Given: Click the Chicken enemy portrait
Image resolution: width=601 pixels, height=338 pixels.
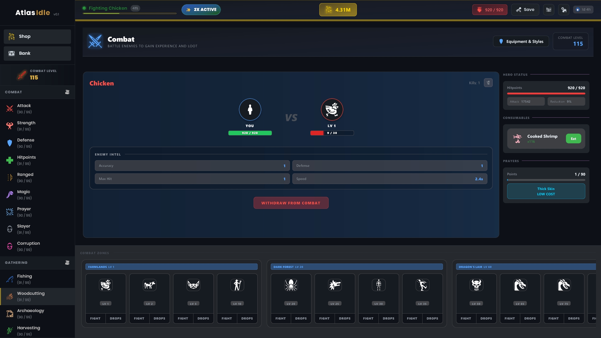Looking at the screenshot, I should (332, 110).
